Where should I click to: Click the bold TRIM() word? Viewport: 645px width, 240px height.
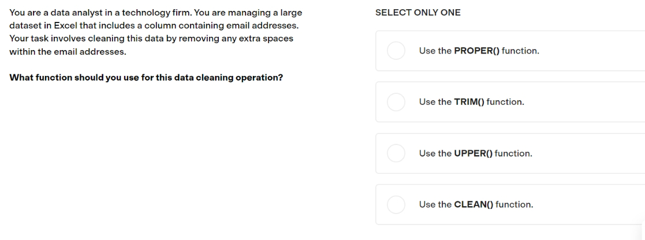tap(469, 102)
